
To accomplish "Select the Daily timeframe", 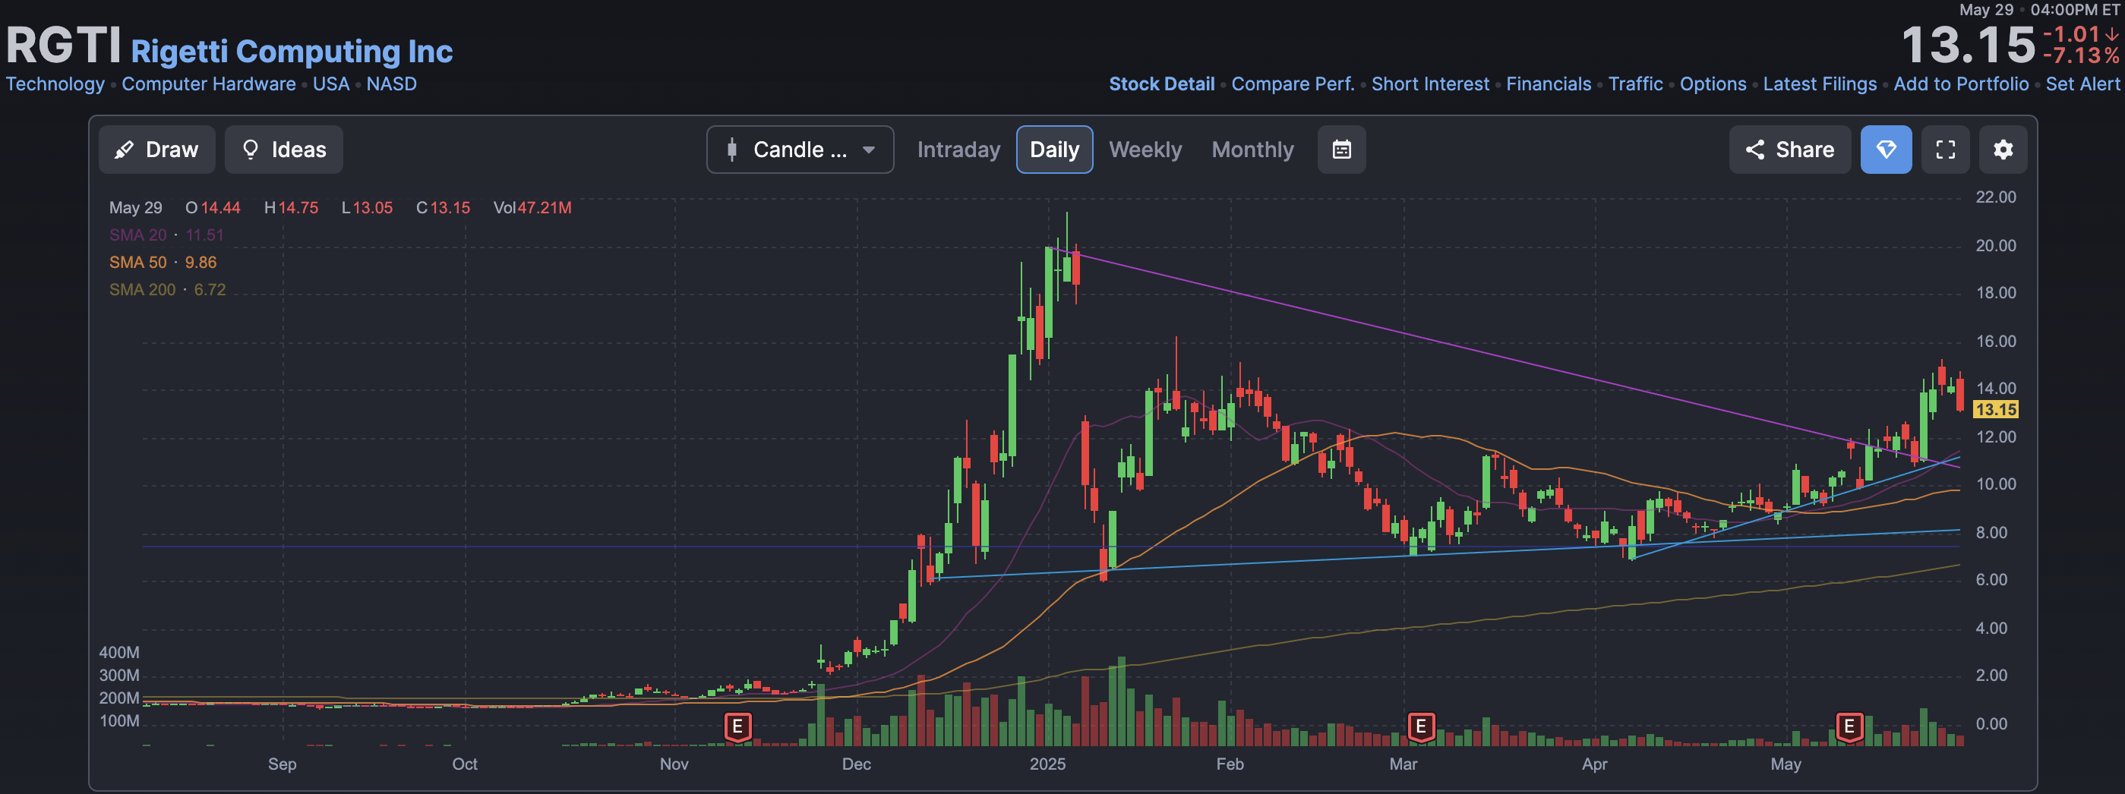I will point(1054,150).
